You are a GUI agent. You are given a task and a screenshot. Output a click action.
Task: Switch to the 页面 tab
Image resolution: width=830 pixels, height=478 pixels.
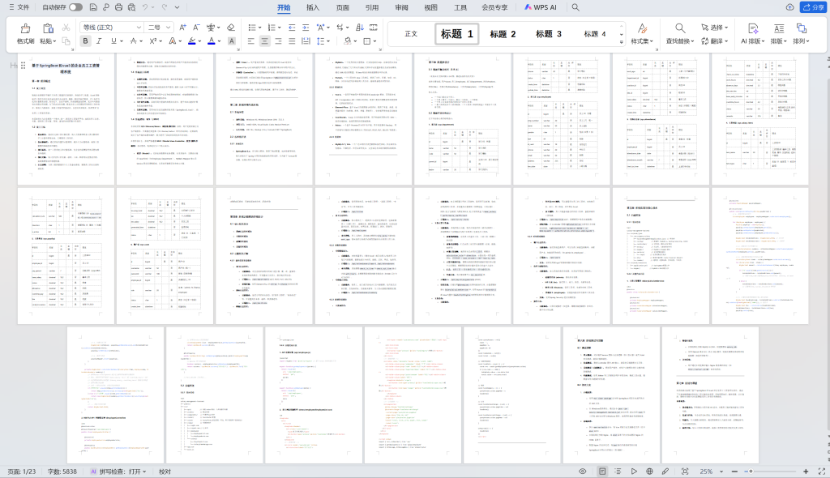click(343, 7)
